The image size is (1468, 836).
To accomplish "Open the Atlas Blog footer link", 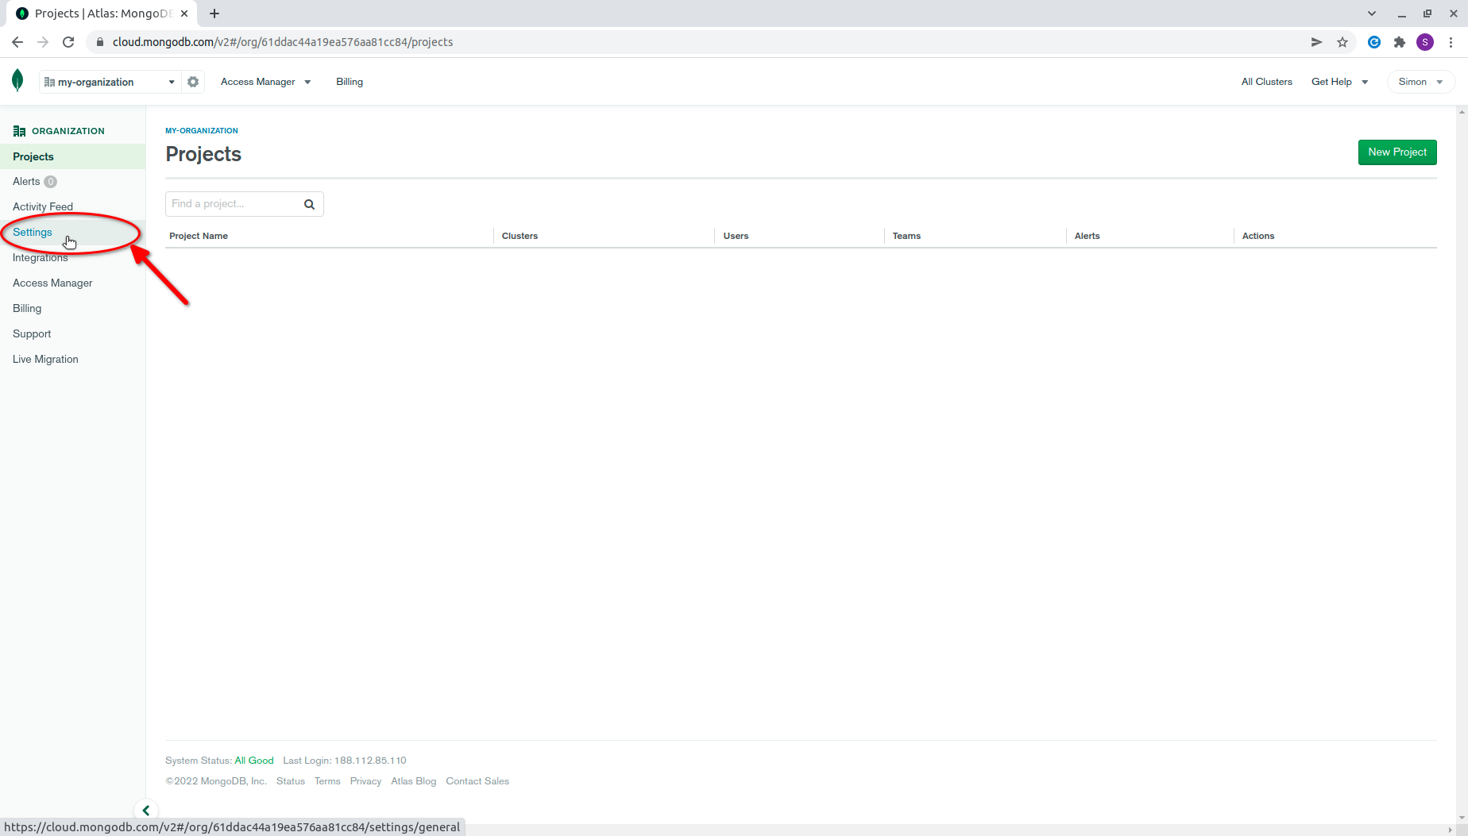I will [413, 781].
